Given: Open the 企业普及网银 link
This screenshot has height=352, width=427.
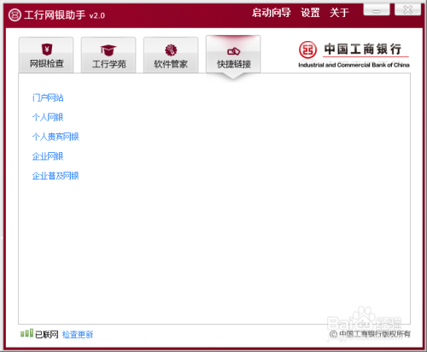Looking at the screenshot, I should point(56,176).
